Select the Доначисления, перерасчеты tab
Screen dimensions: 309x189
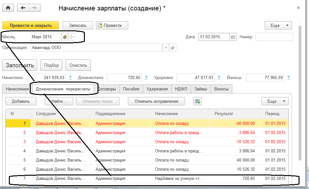click(63, 89)
